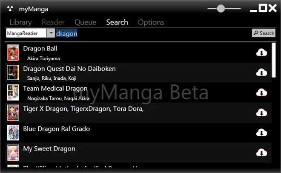Select Tiger X Dragon, TigerxDragon, Tora Dora title
This screenshot has width=281, height=173.
[83, 109]
